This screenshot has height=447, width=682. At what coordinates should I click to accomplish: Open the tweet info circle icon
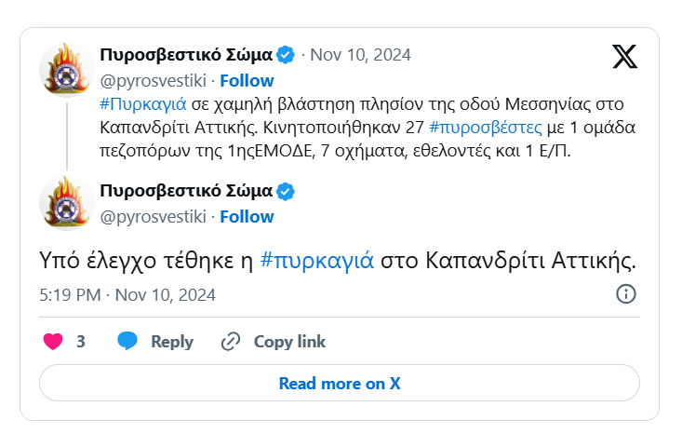(x=626, y=294)
